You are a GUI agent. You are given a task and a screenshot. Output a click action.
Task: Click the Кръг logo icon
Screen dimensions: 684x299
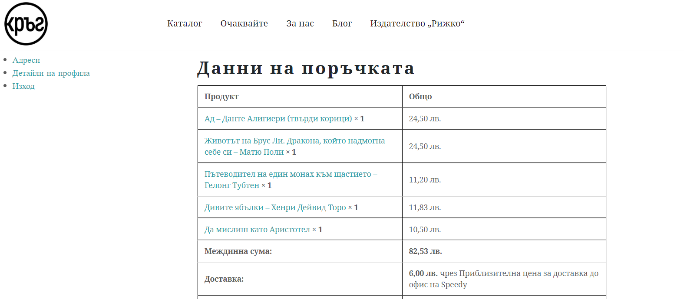click(x=26, y=24)
